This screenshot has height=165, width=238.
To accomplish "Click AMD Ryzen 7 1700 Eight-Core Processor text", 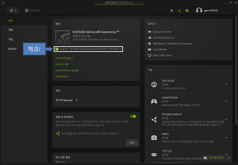I will point(172,44).
